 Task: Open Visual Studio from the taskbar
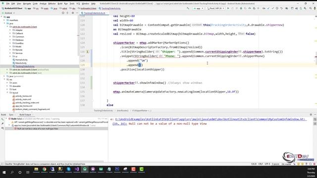click(x=77, y=169)
